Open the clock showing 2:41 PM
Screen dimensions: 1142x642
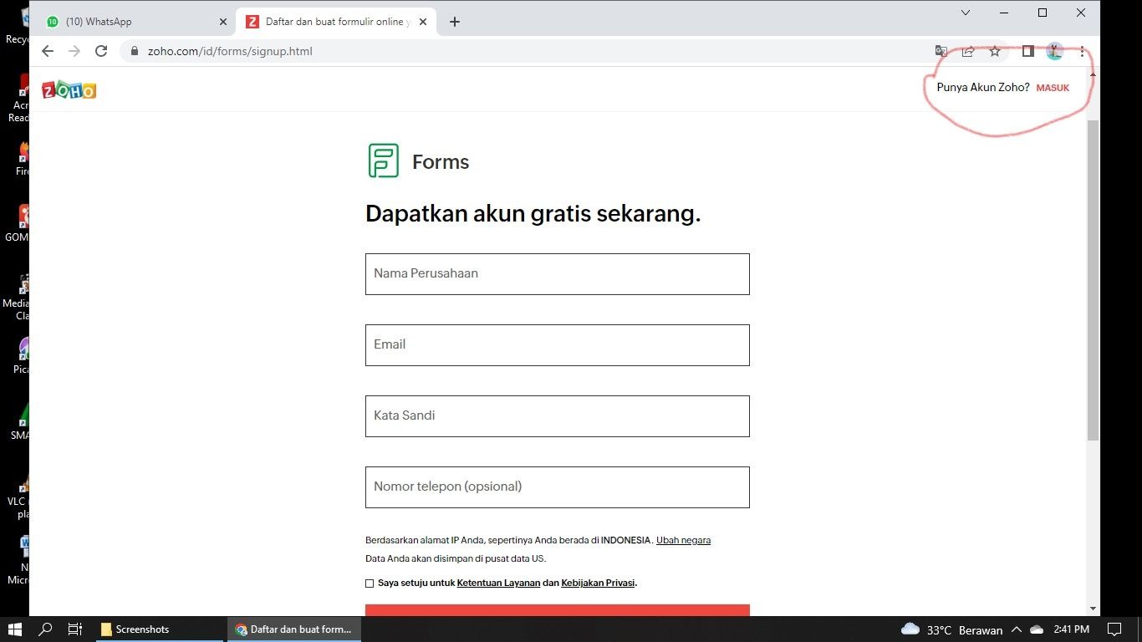click(1072, 629)
